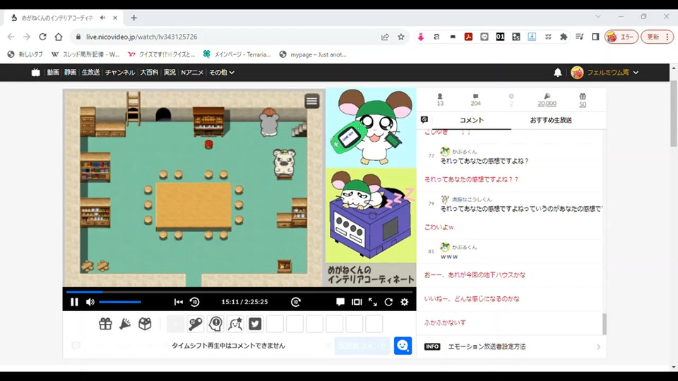Viewport: 678px width, 381px height.
Task: Open the Extensions puzzle icon
Action: [x=564, y=37]
